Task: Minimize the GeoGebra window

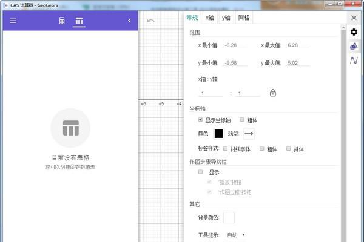Action: pos(330,4)
